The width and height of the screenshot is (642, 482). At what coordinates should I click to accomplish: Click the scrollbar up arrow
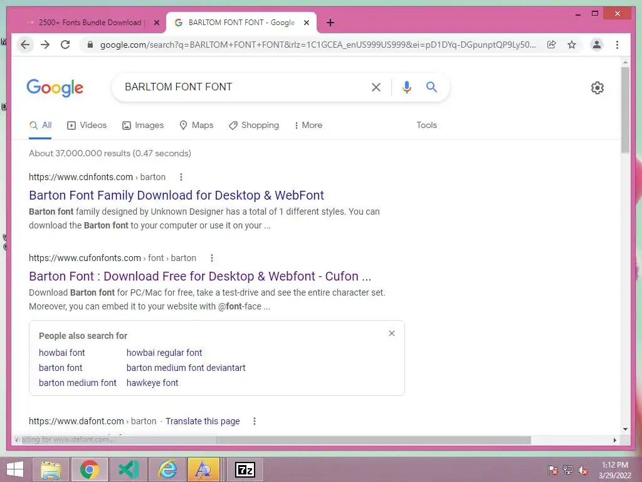click(625, 63)
